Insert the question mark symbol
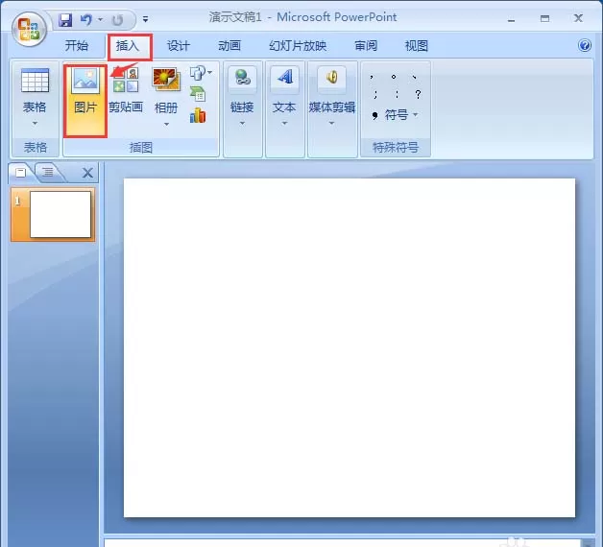Screen dimensions: 603x547 419,94
